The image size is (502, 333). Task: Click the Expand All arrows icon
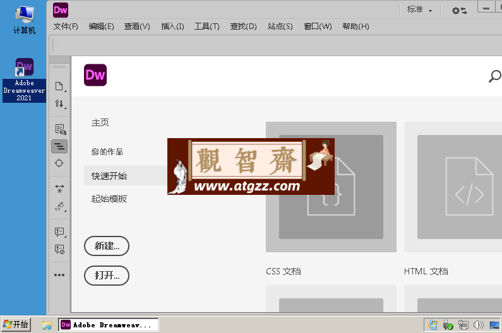[x=59, y=189]
